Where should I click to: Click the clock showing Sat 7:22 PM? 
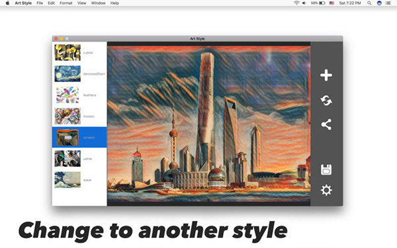350,3
